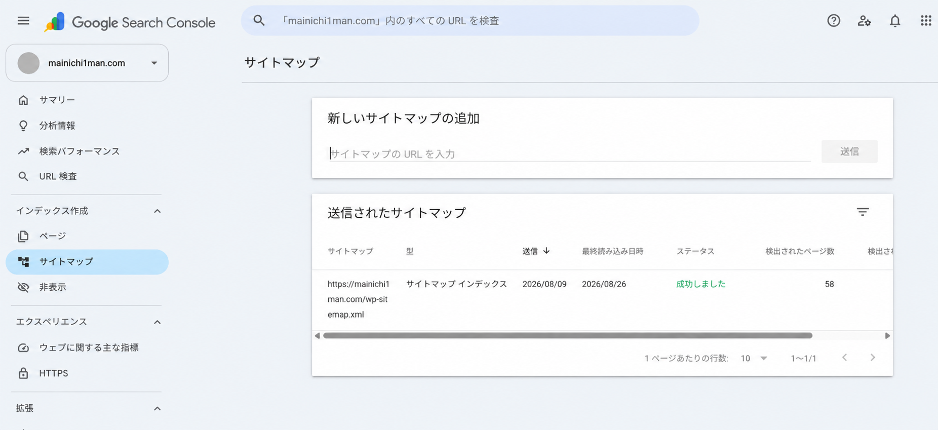Click scrollbar right arrow in sitemap table
Image resolution: width=938 pixels, height=430 pixels.
coord(887,336)
